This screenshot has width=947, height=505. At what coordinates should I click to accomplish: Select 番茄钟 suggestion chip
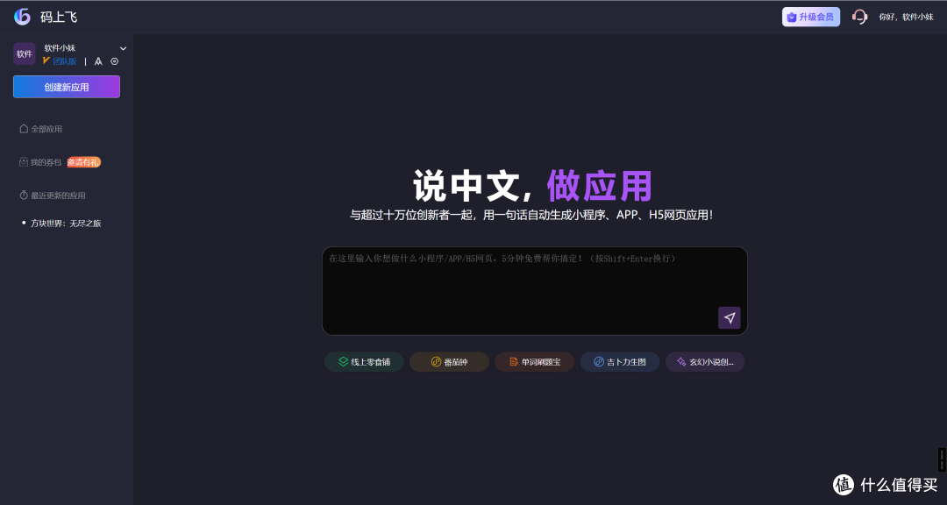tap(449, 362)
